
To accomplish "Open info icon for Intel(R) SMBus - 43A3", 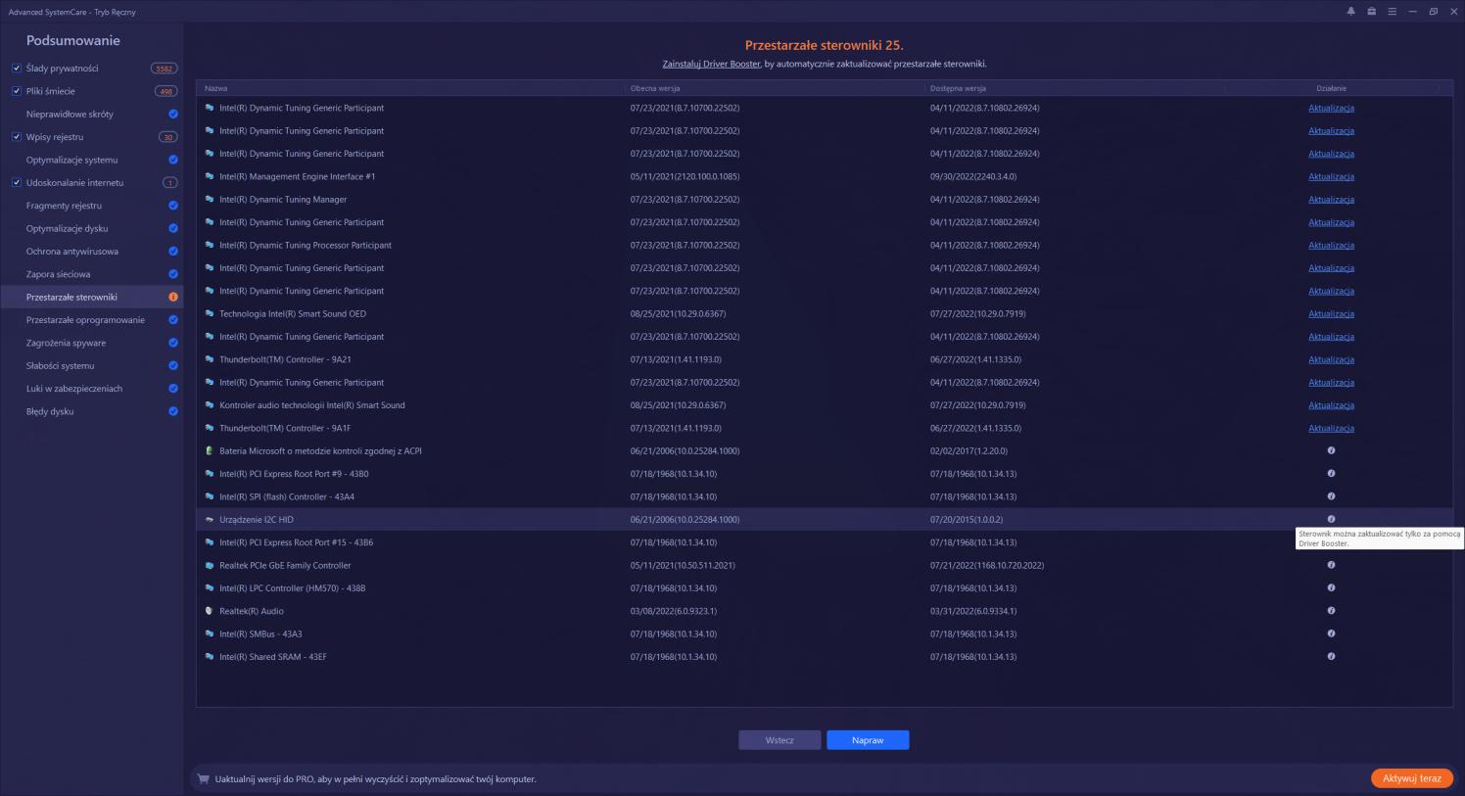I will 1331,633.
